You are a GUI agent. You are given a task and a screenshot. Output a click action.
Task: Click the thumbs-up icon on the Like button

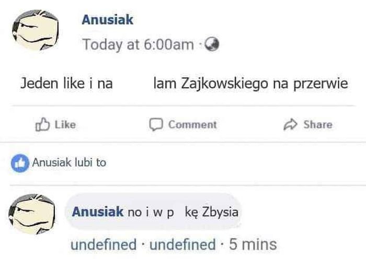pos(41,124)
